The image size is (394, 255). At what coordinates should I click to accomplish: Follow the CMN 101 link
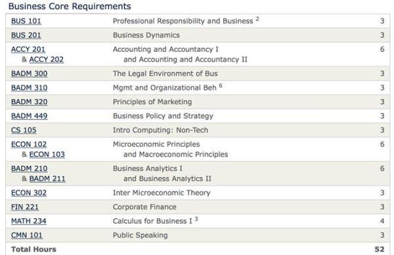(x=27, y=235)
